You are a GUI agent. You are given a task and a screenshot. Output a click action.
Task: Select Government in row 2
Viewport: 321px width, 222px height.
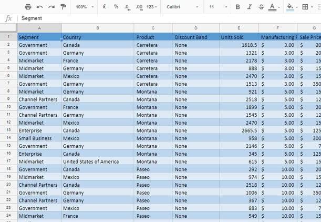pyautogui.click(x=39, y=45)
